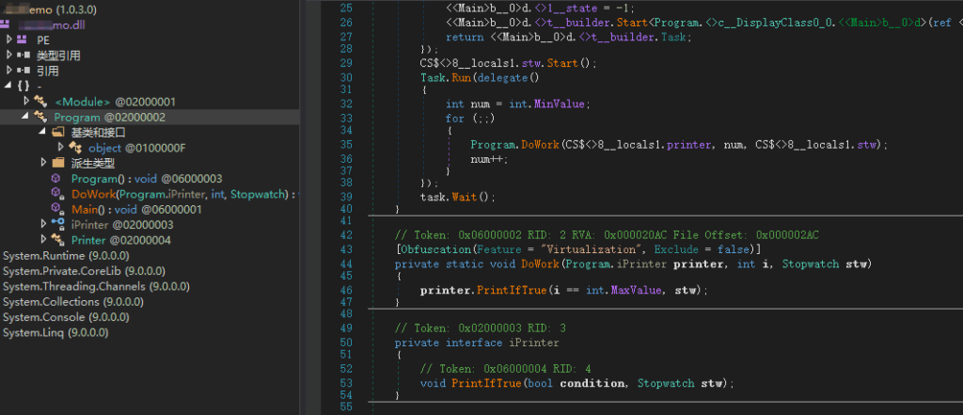Click the 派生类型 folder icon

tap(57, 163)
